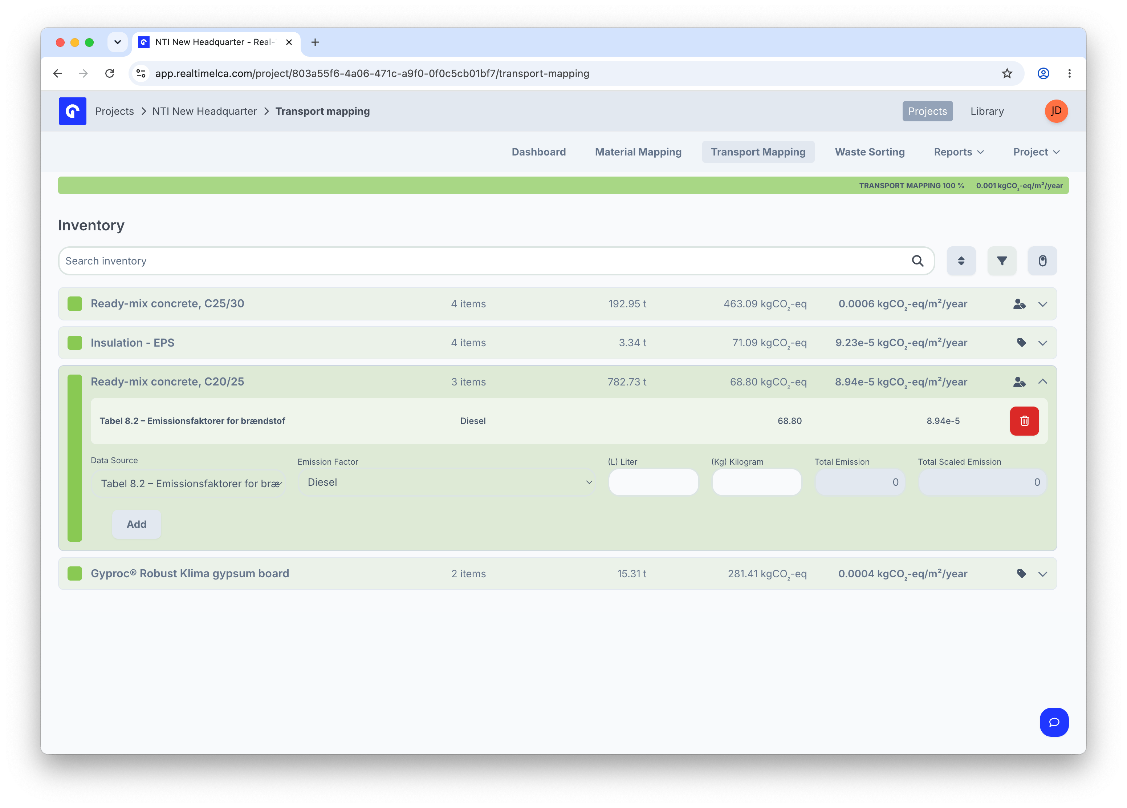Click the green swatch of Insulation - EPS
Screen dimensions: 1127x808
point(74,343)
